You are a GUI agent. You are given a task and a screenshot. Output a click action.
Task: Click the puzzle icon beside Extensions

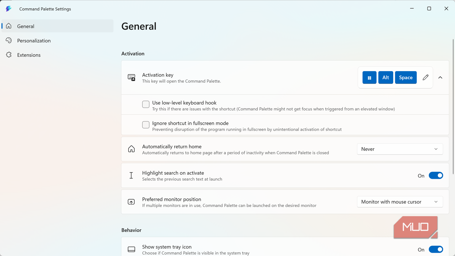[9, 55]
